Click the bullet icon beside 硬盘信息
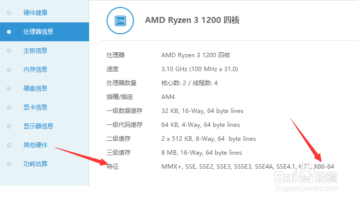Screen dimensions: 358x201 9,88
